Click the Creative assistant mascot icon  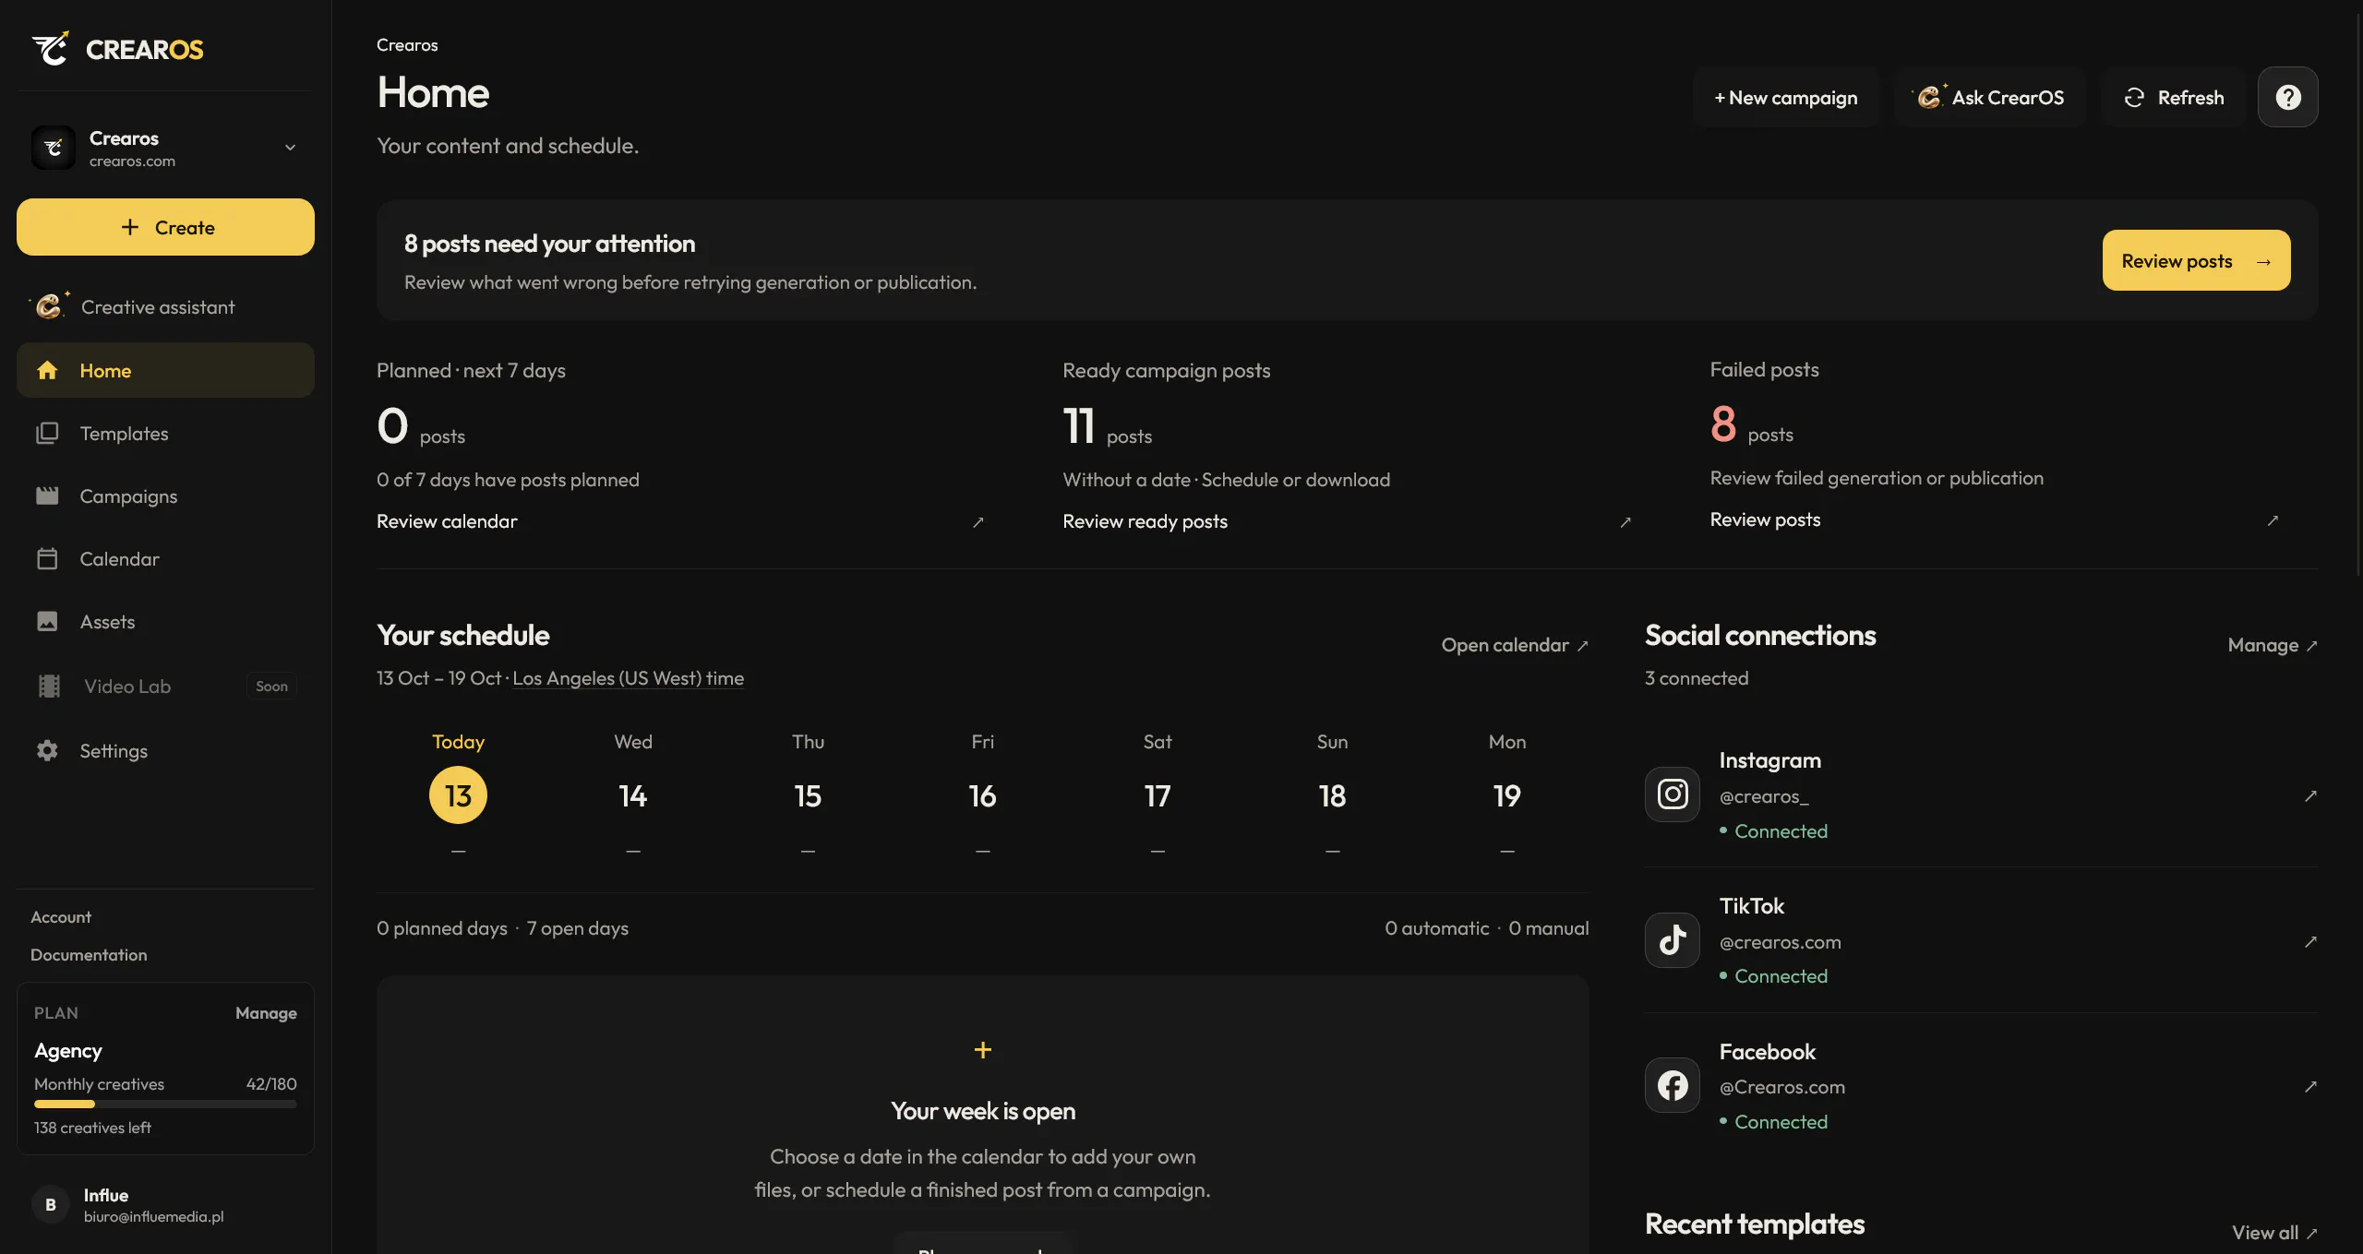[x=49, y=305]
